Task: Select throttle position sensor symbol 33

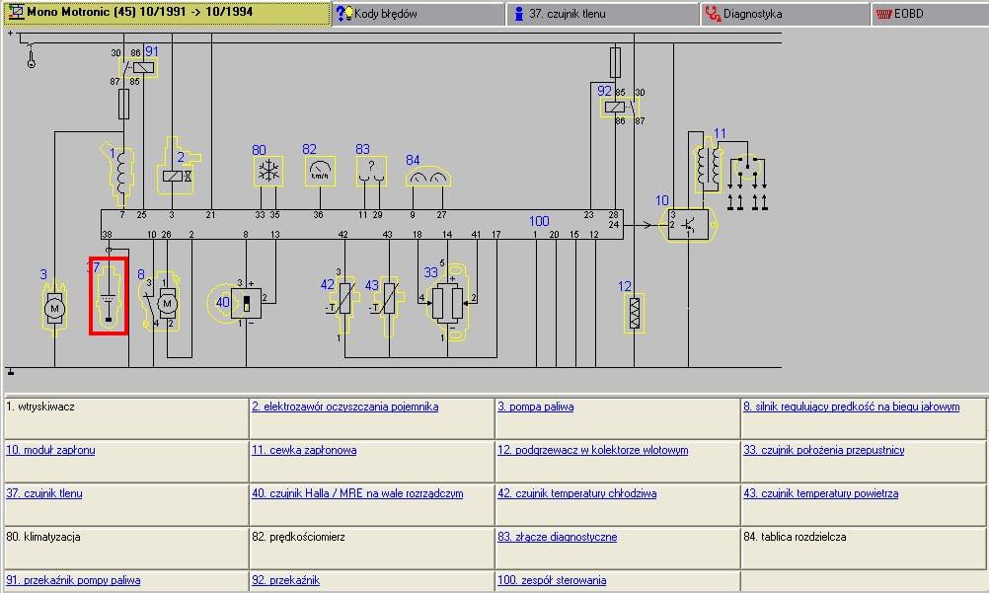Action: click(448, 303)
